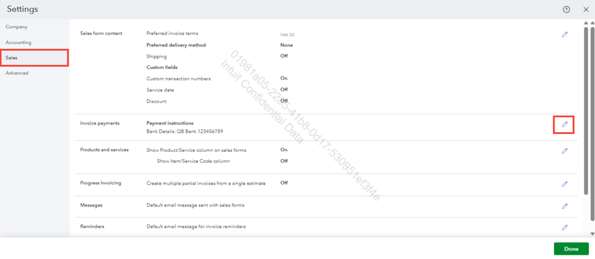Click Preferred delivery method label
595x259 pixels.
[x=176, y=45]
